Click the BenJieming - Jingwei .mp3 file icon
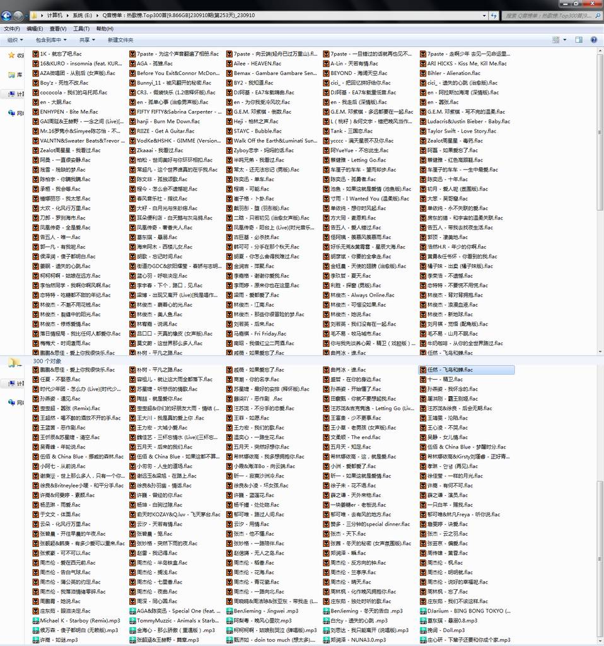Viewport: 604px width, 646px height. pyautogui.click(x=229, y=611)
